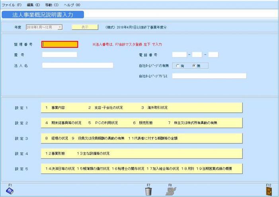The height and width of the screenshot is (197, 279).
Task: Click the F12 exit door icon
Action: pos(269,191)
